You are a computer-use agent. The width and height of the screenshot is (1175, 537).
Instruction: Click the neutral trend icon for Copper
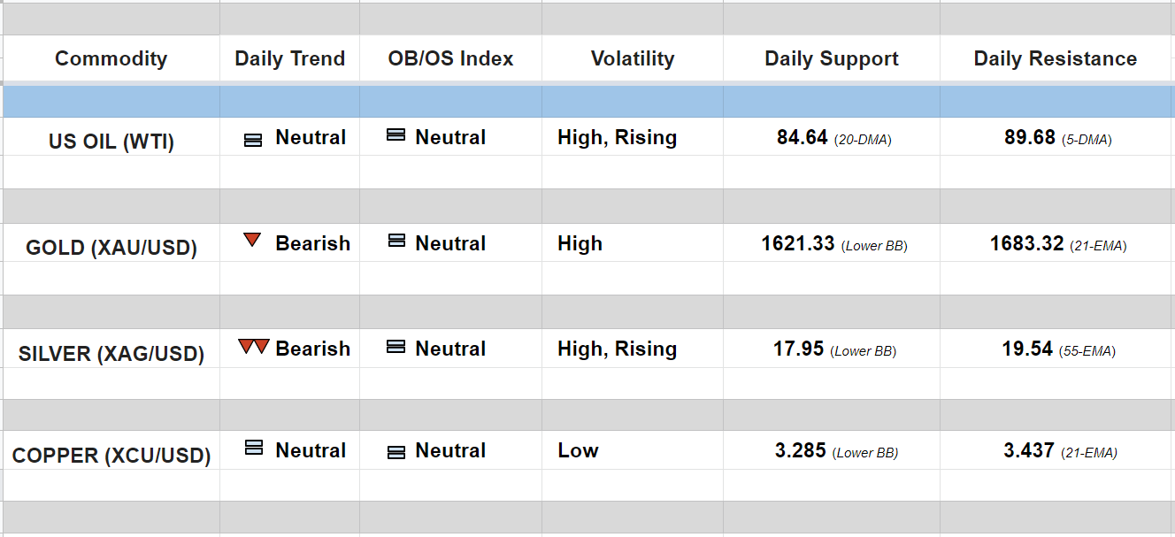[x=254, y=448]
